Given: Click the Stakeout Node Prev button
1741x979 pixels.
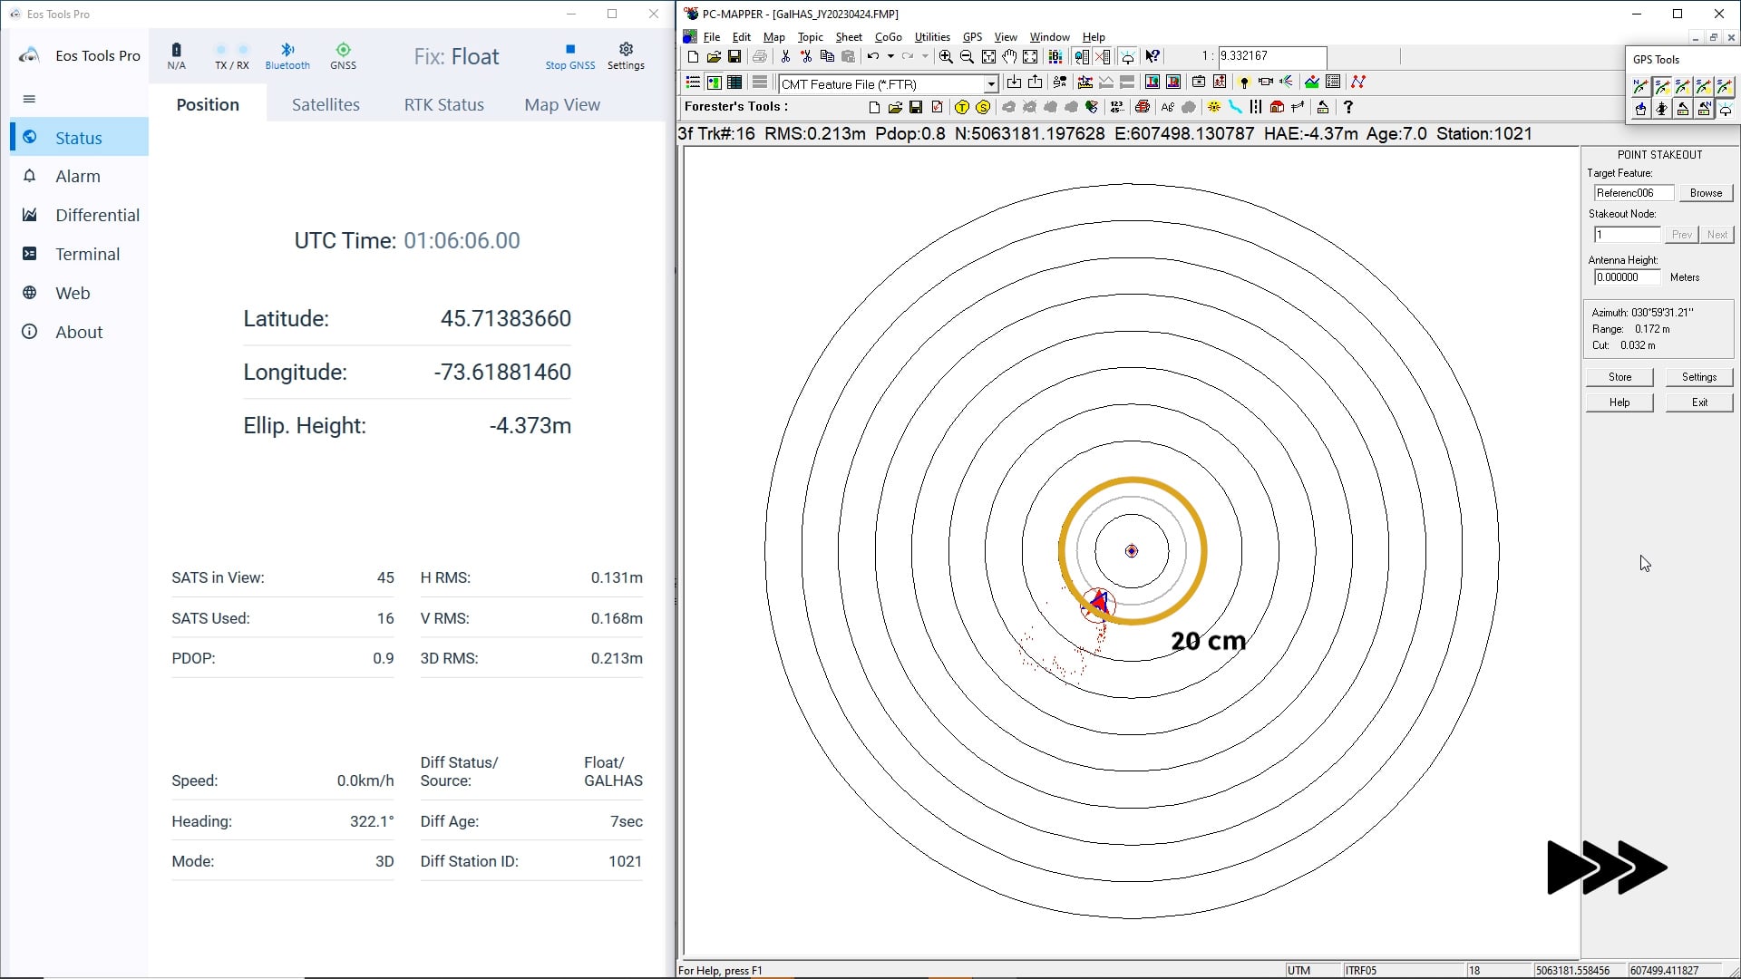Looking at the screenshot, I should pyautogui.click(x=1678, y=234).
